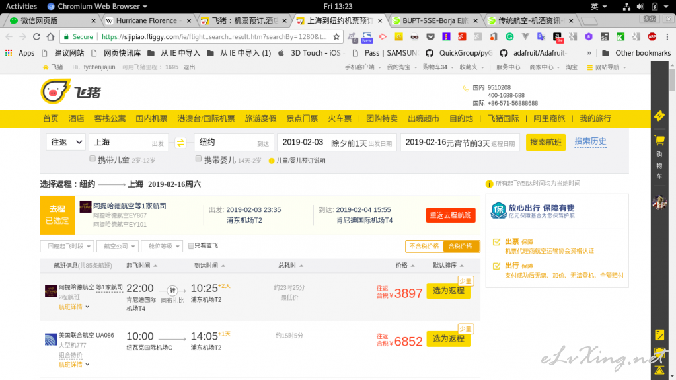The height and width of the screenshot is (380, 676).
Task: Click the back-to-top arrow in the sidebar
Action: point(659,371)
